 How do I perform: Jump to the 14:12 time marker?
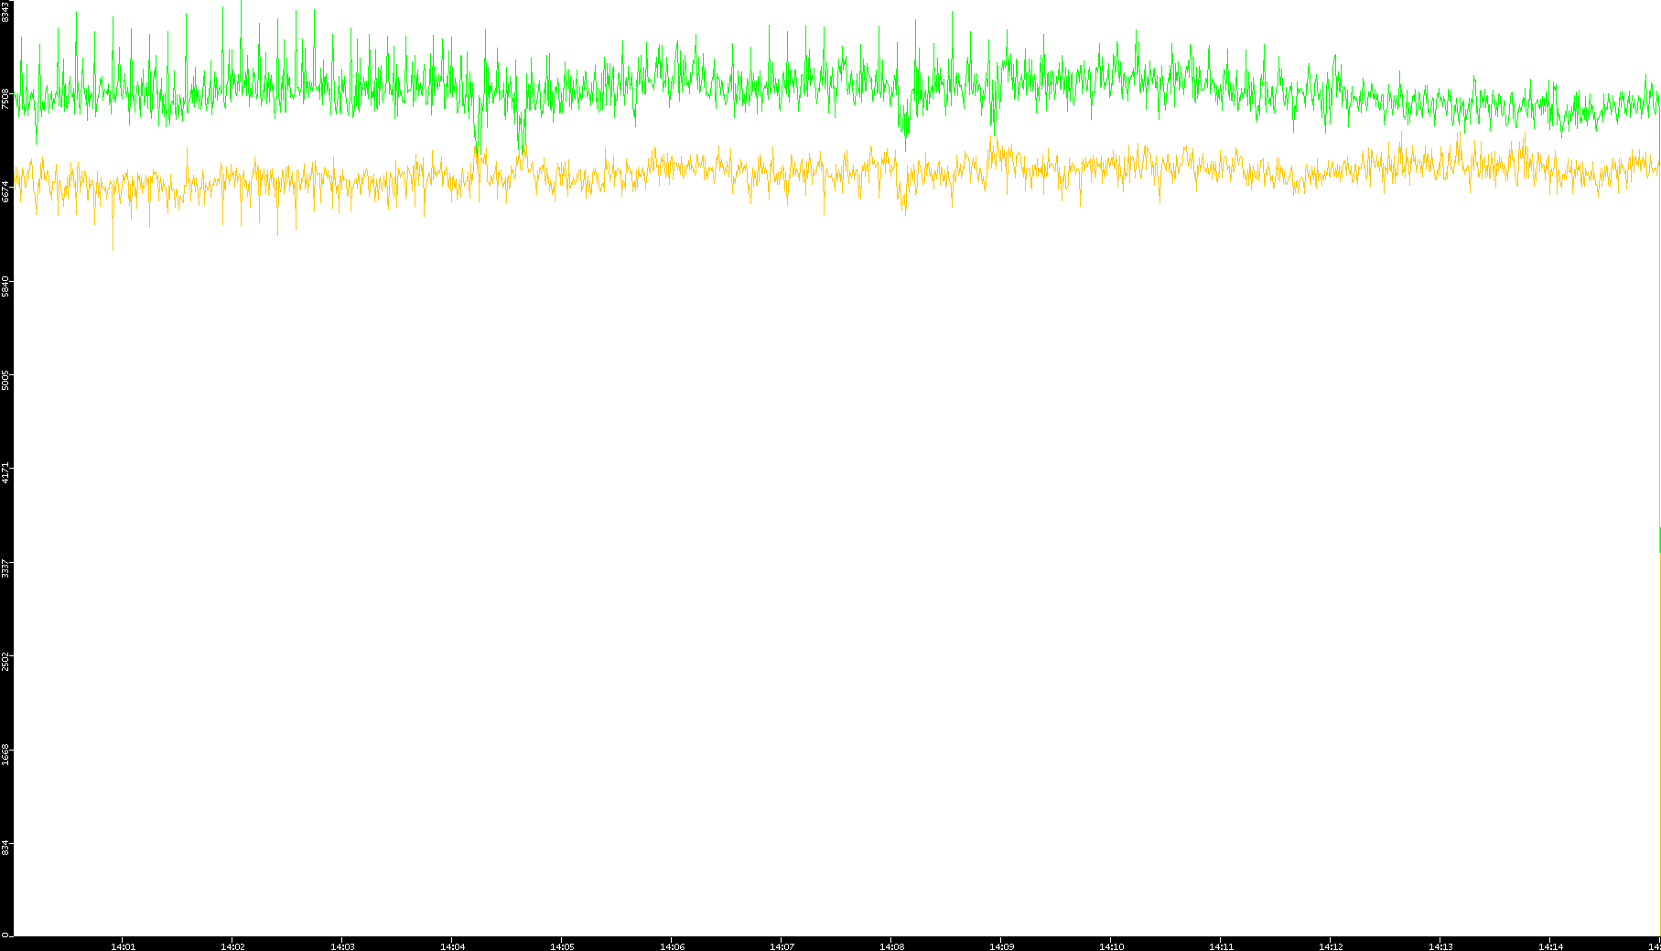click(1331, 946)
